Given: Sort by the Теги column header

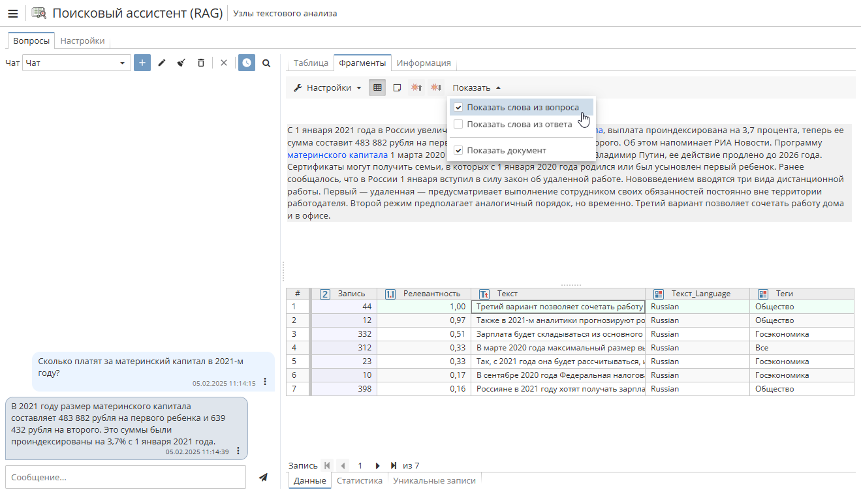Looking at the screenshot, I should click(802, 294).
